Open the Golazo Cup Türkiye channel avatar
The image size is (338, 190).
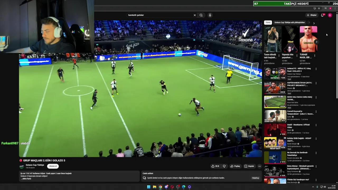pyautogui.click(x=22, y=166)
